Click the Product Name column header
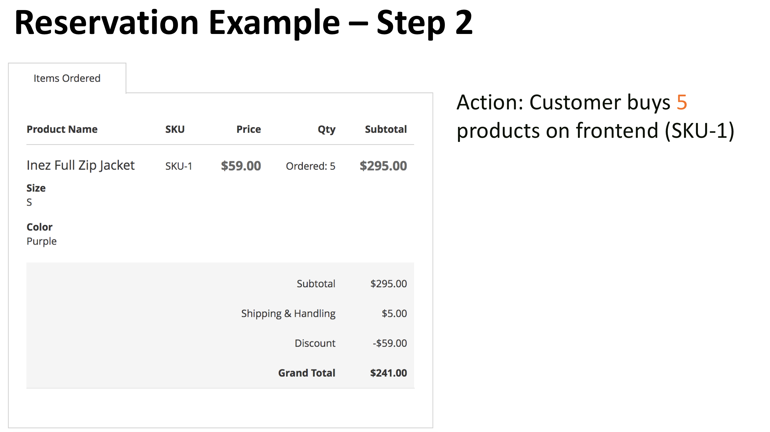Image resolution: width=770 pixels, height=432 pixels. (62, 129)
